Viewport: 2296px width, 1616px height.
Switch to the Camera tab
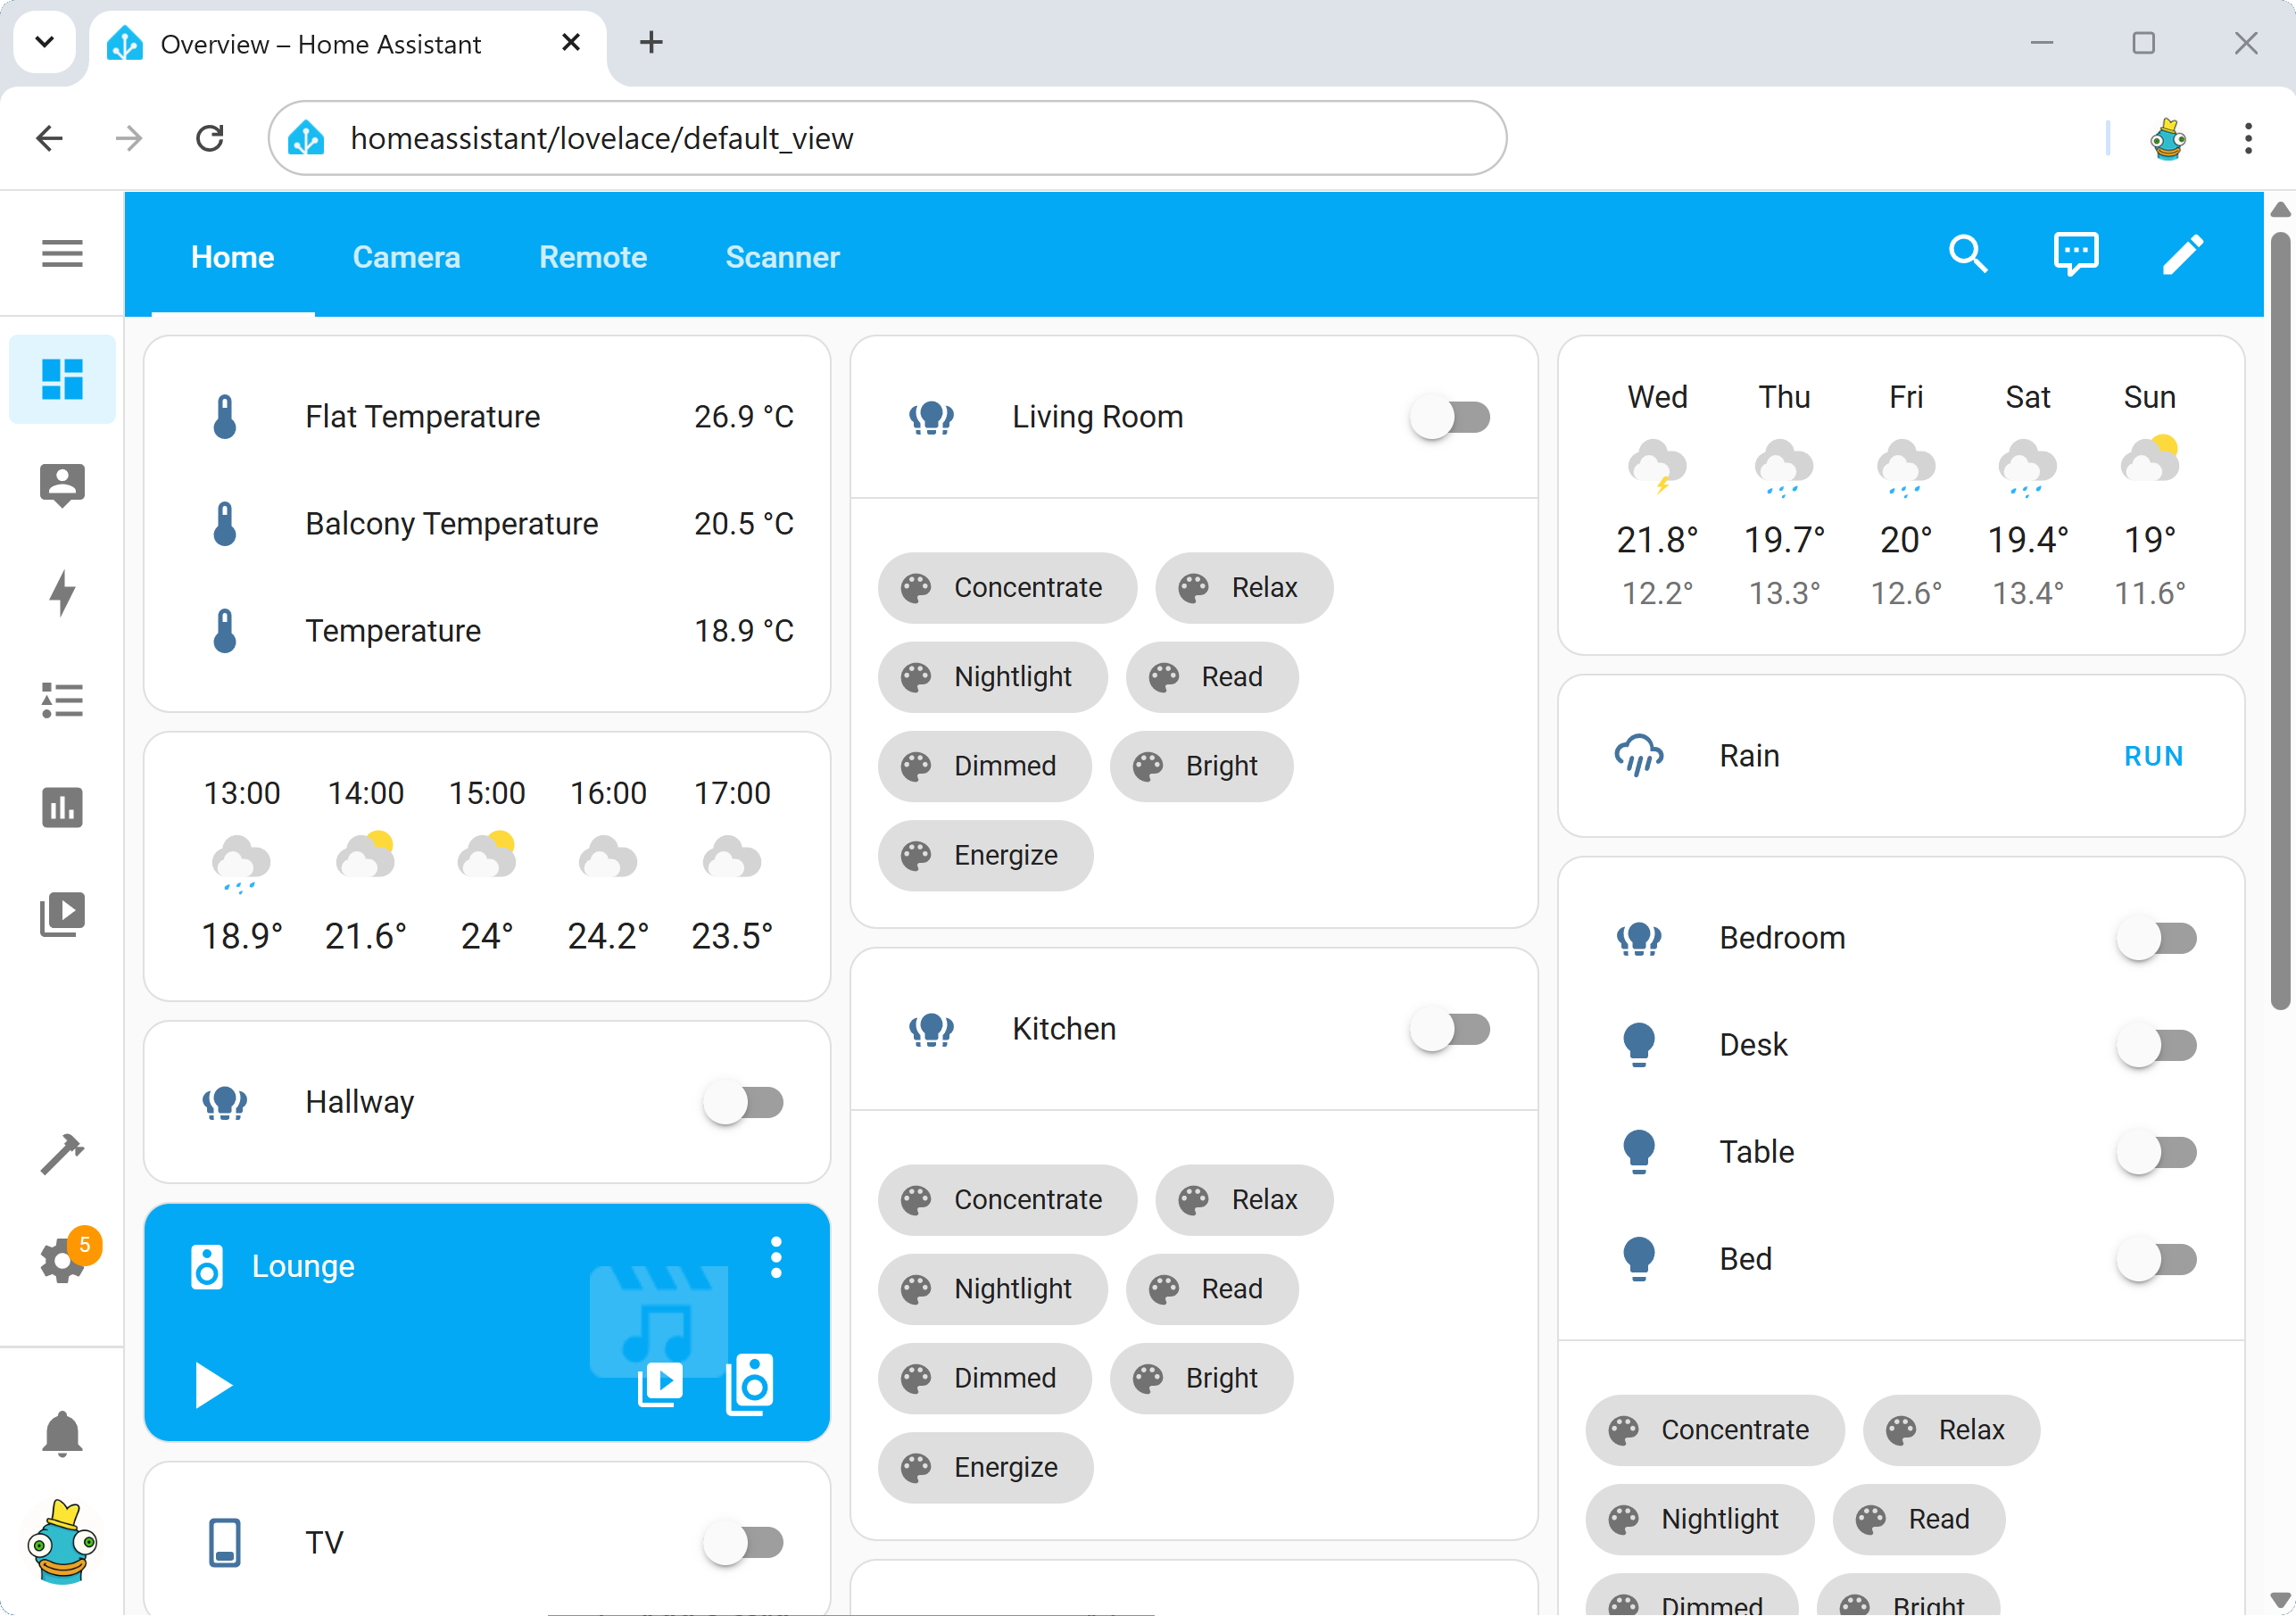pos(406,257)
